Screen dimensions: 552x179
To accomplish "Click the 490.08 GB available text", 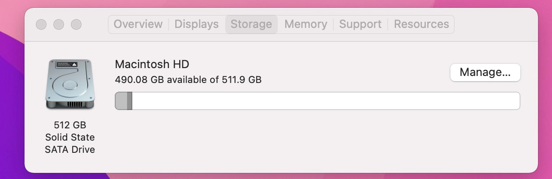I will coord(188,80).
